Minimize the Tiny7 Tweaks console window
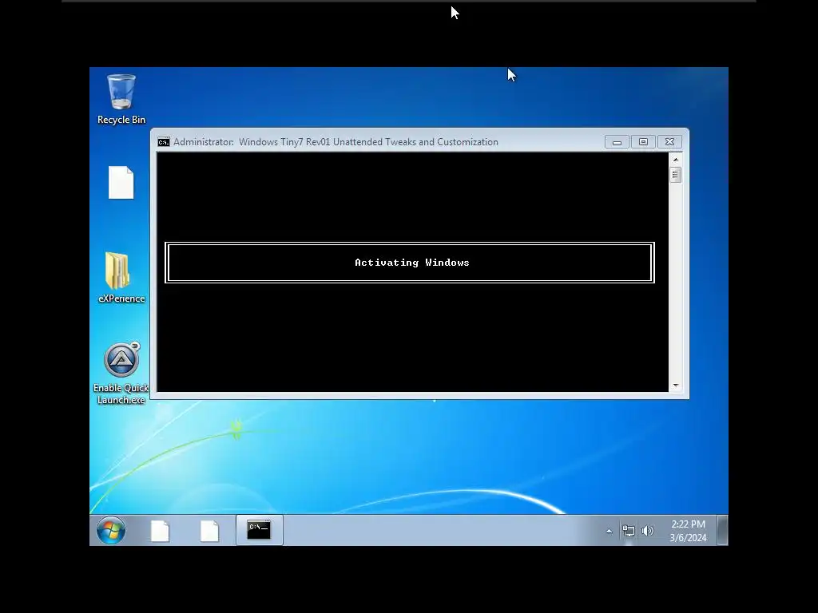This screenshot has height=613, width=818. pos(617,142)
